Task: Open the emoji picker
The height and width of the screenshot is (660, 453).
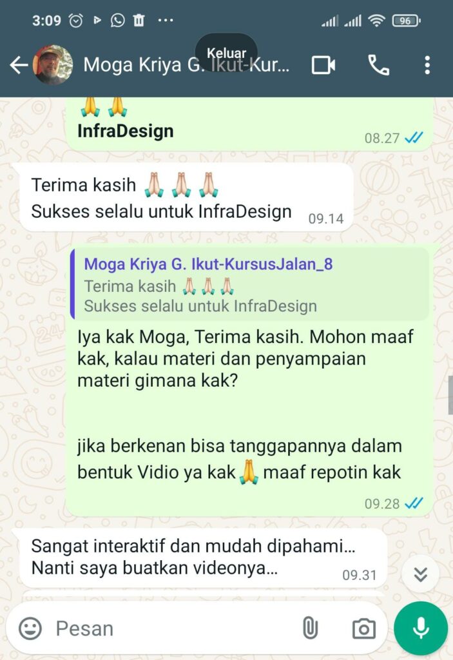Action: pyautogui.click(x=30, y=628)
